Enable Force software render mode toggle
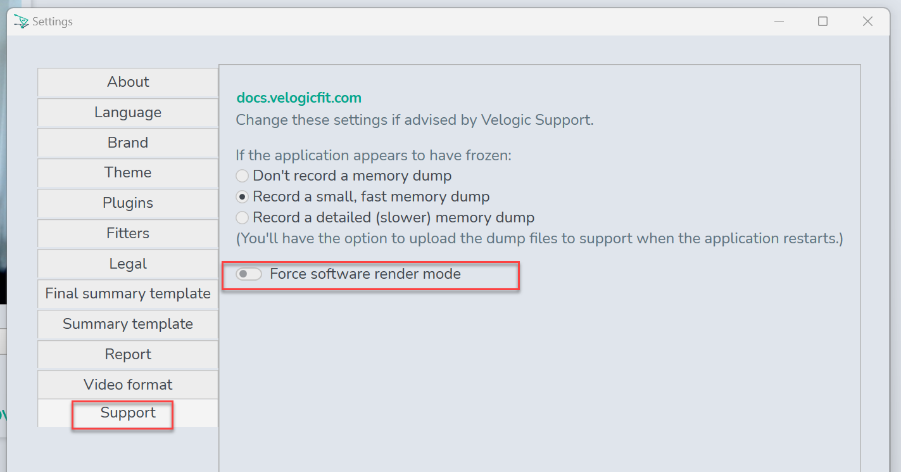 point(248,274)
